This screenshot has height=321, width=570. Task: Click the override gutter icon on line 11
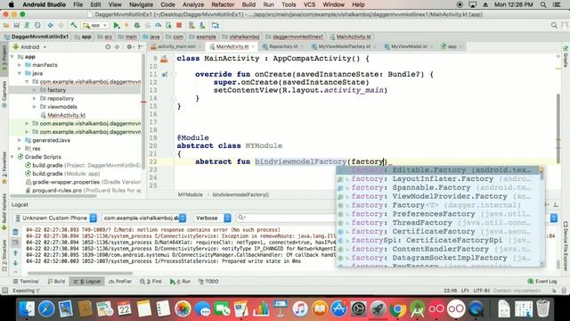164,74
